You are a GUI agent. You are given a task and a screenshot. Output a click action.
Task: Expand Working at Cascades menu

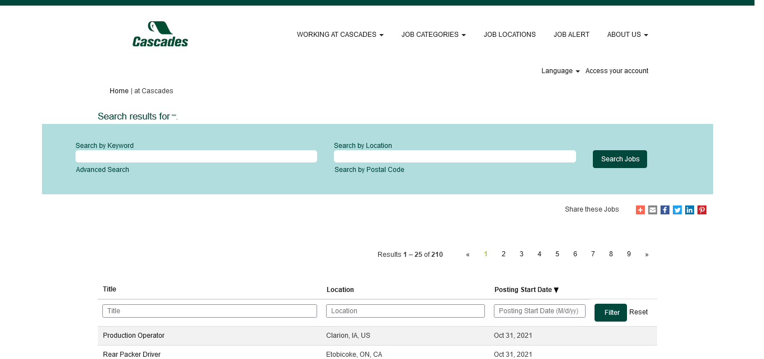pyautogui.click(x=340, y=35)
